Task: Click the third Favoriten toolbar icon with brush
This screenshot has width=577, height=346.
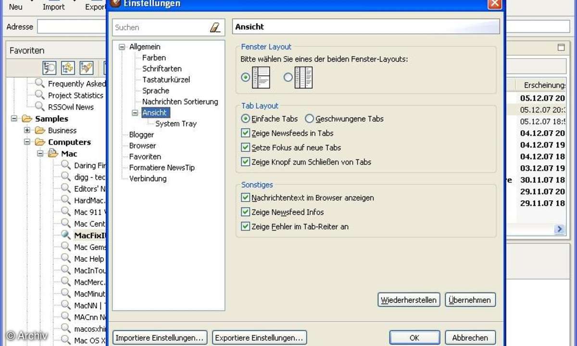Action: pyautogui.click(x=86, y=68)
